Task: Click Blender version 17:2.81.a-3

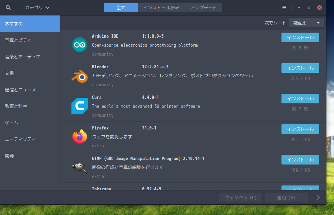Action: (x=155, y=67)
